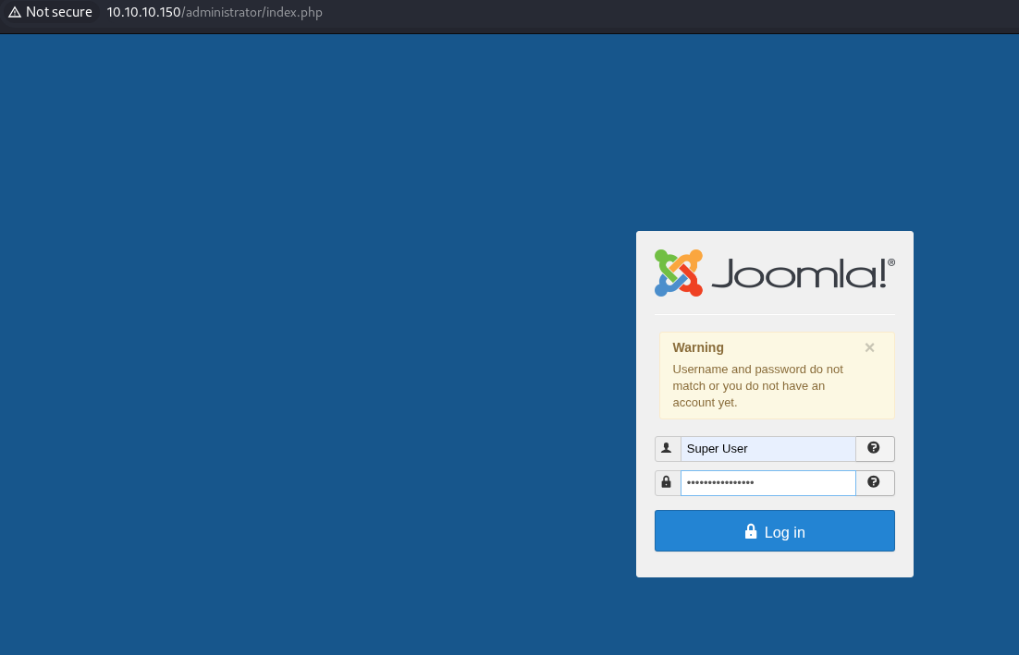Click the username and password mismatch message
This screenshot has height=655, width=1019.
click(x=757, y=385)
